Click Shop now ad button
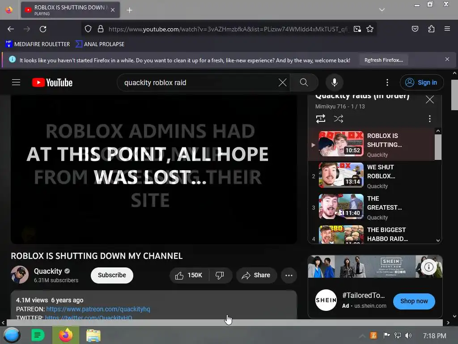 [x=414, y=301]
